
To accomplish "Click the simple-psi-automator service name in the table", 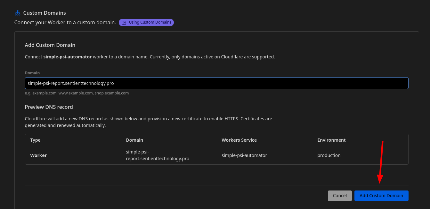I will click(244, 155).
